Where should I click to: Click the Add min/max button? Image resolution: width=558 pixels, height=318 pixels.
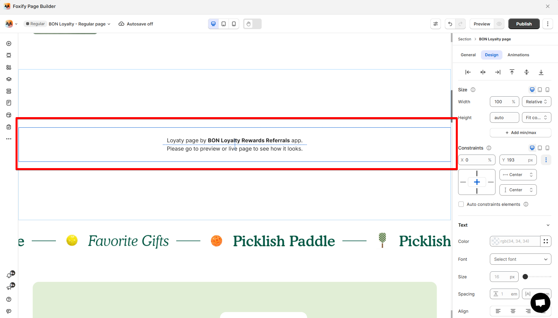(x=521, y=133)
